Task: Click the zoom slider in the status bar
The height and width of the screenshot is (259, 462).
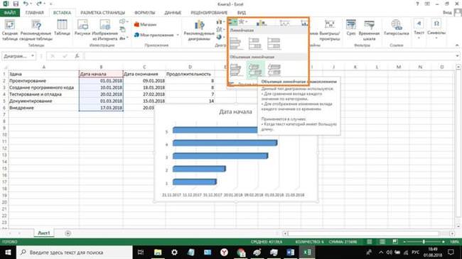Action: point(424,242)
